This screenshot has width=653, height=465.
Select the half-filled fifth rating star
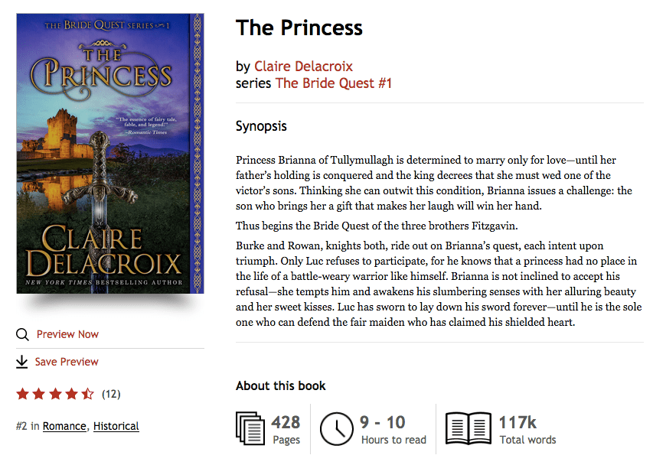tap(87, 393)
